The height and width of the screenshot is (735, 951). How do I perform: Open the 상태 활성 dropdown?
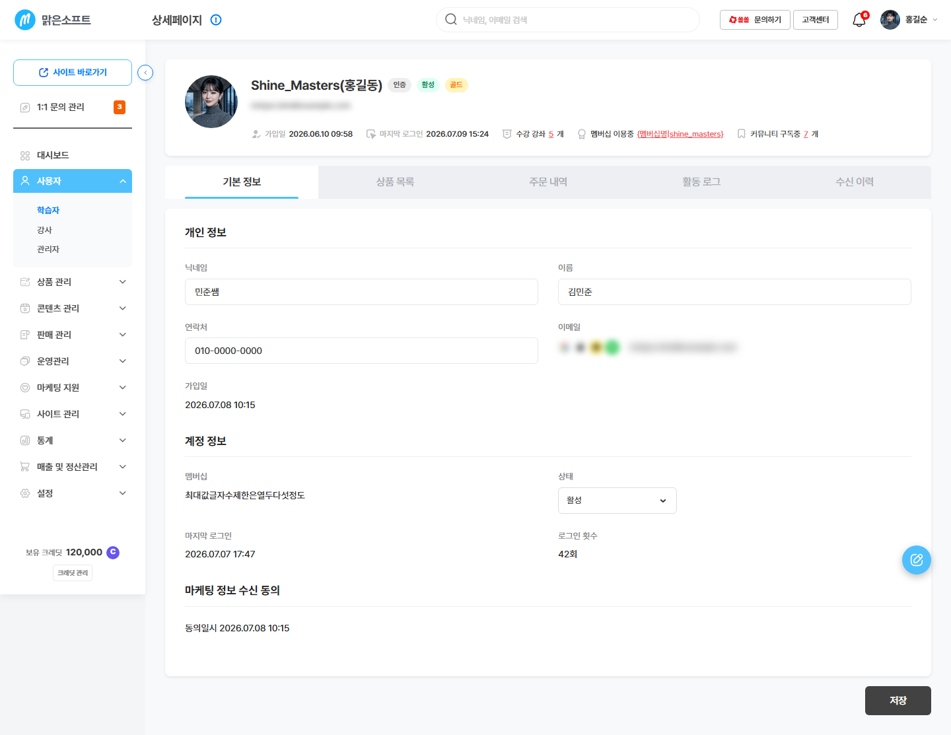(617, 501)
